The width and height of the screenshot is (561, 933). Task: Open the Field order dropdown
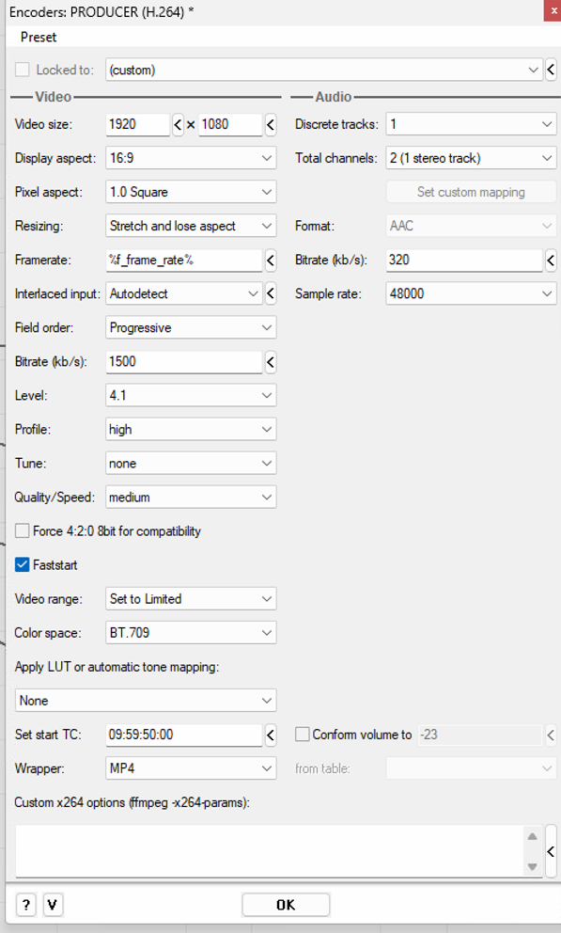pyautogui.click(x=191, y=328)
